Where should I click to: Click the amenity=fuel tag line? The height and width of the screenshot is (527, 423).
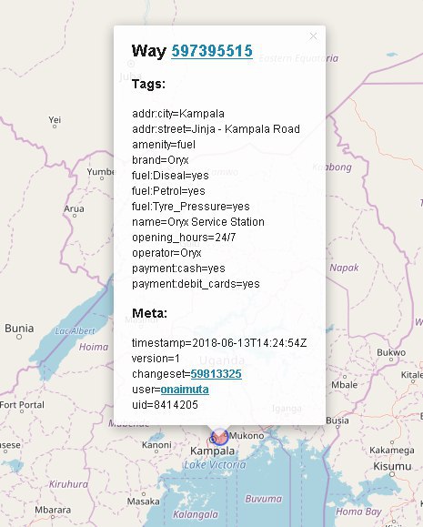163,145
